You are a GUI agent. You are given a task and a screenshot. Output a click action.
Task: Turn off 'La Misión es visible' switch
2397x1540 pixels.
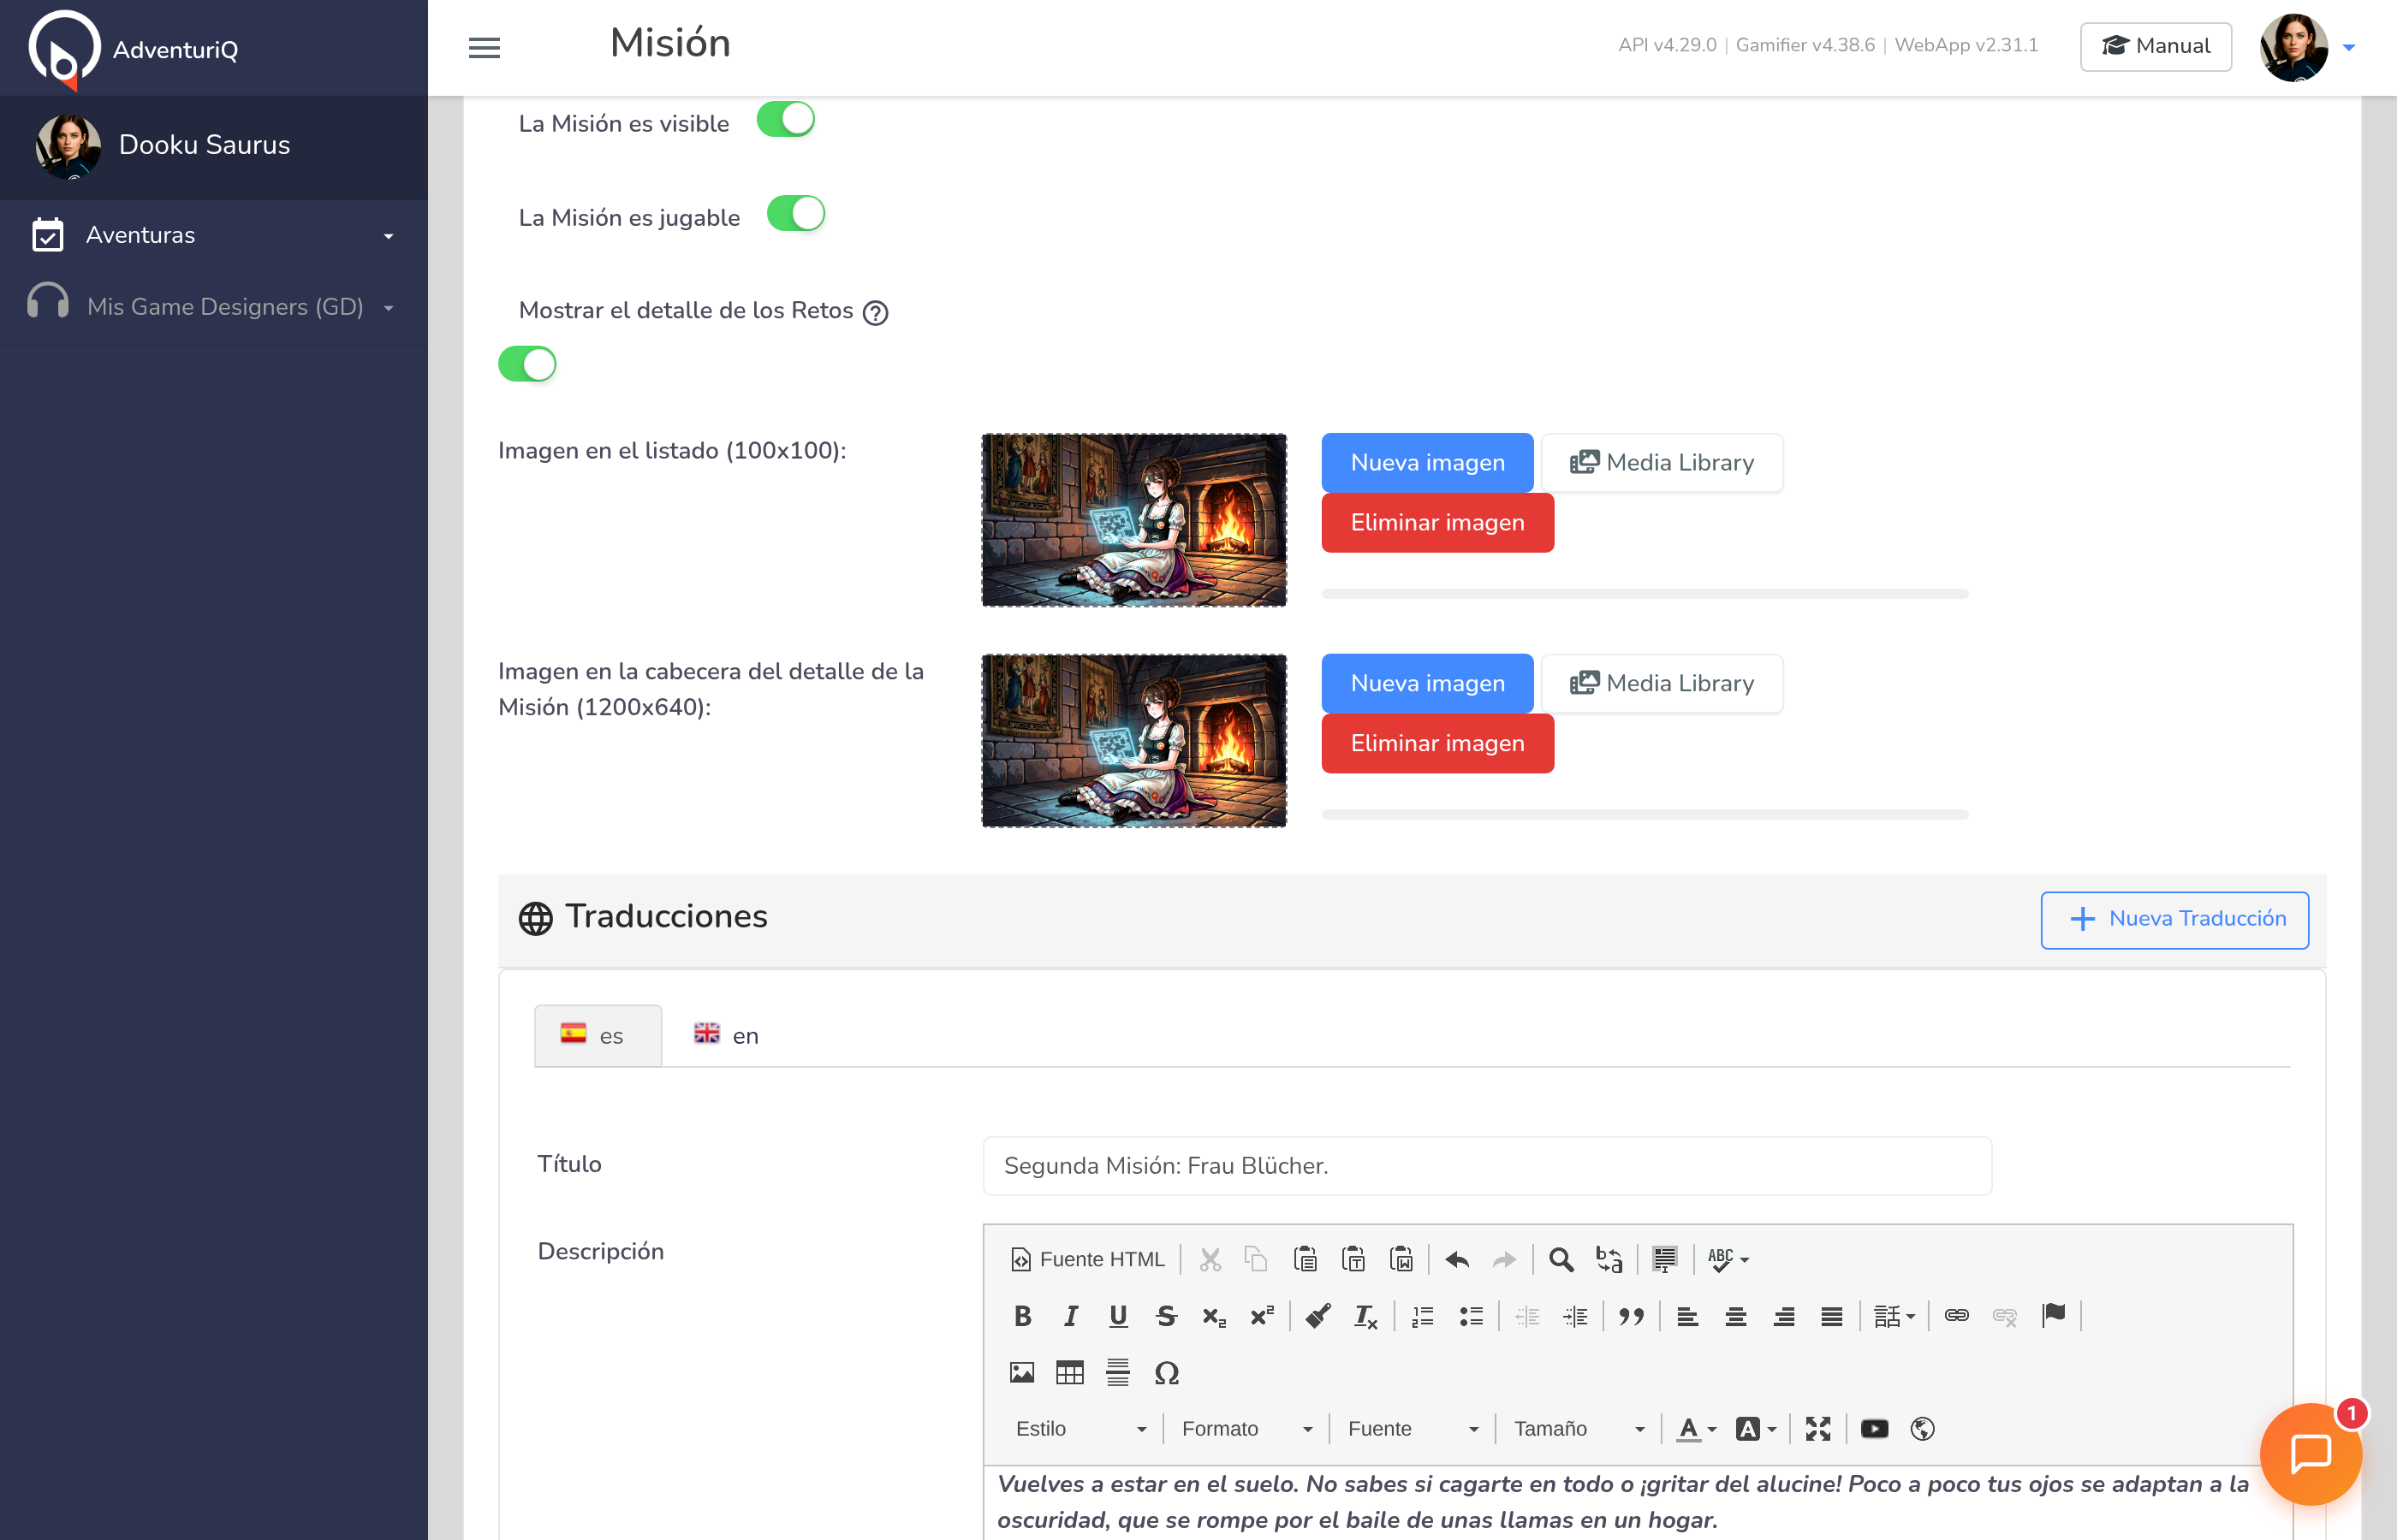tap(785, 120)
